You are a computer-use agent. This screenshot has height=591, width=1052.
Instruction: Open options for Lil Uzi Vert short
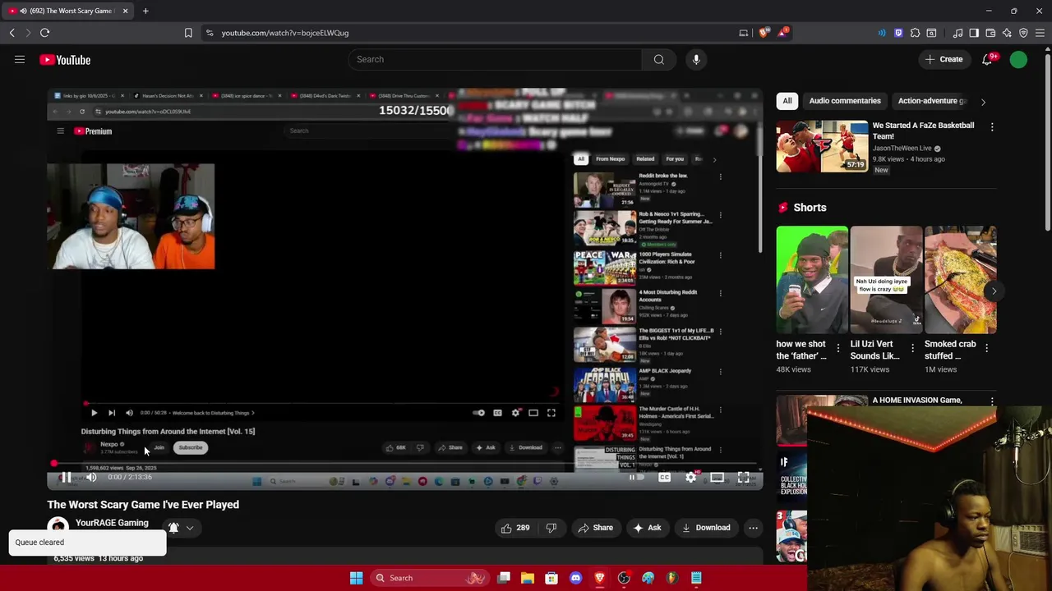[x=912, y=348]
